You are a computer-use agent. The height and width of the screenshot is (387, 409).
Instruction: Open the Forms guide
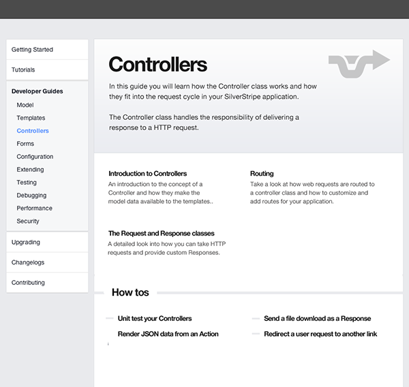pyautogui.click(x=25, y=144)
